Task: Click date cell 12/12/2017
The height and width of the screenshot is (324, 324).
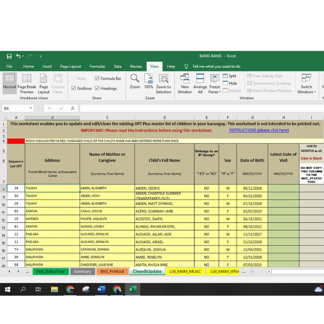Action: click(252, 234)
